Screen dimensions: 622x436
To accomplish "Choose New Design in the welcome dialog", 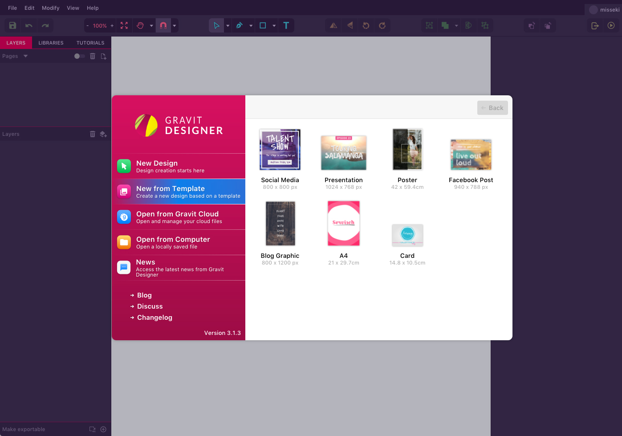I will [x=179, y=166].
